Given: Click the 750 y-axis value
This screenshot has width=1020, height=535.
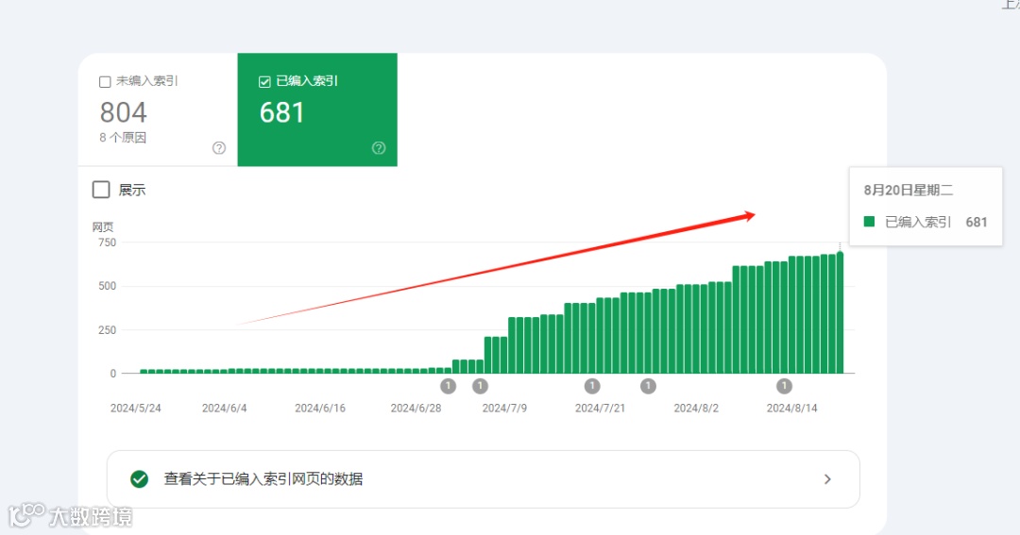Looking at the screenshot, I should click(x=107, y=242).
